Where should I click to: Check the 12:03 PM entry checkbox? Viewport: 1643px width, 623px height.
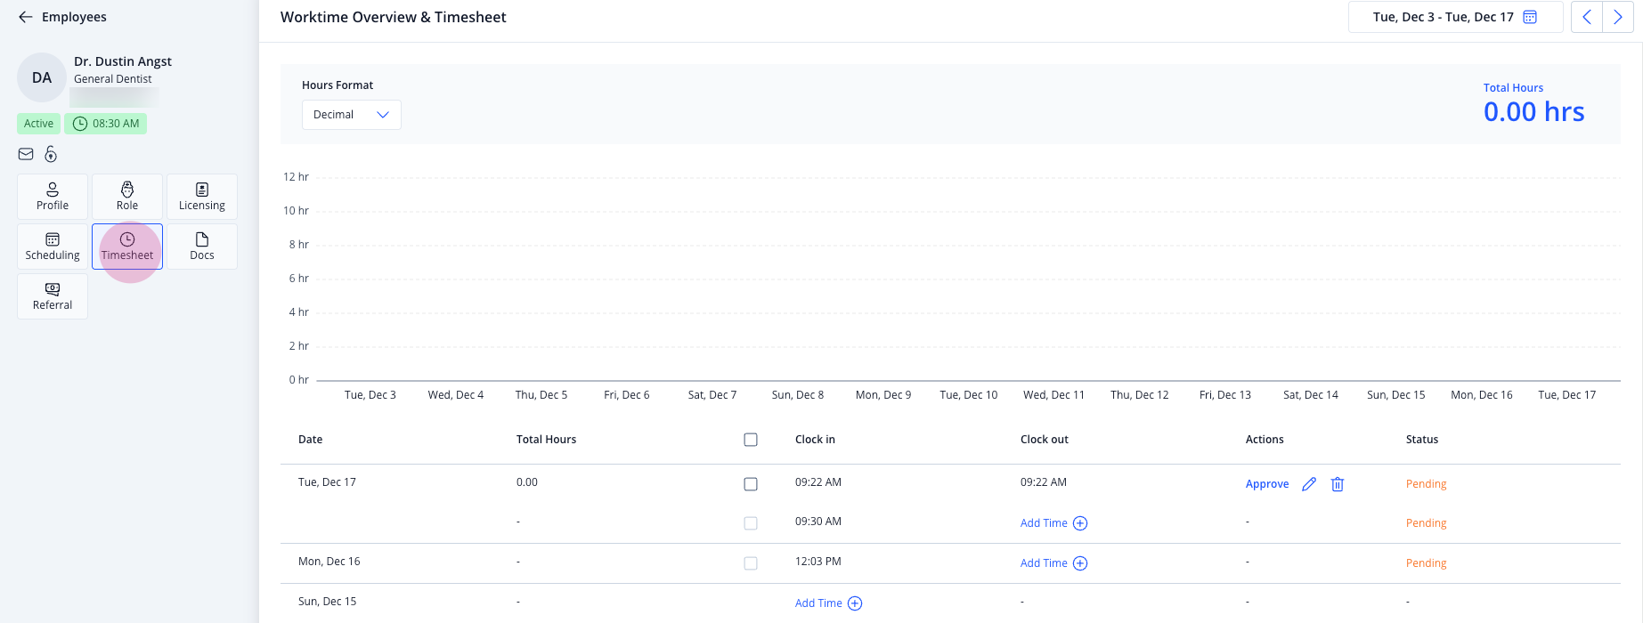click(x=751, y=563)
